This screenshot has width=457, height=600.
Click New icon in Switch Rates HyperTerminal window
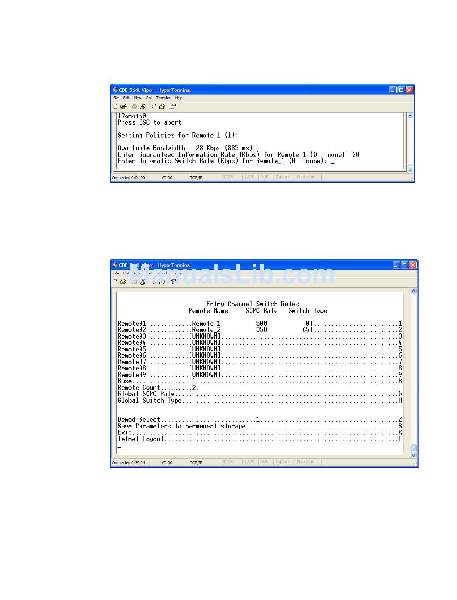click(116, 282)
